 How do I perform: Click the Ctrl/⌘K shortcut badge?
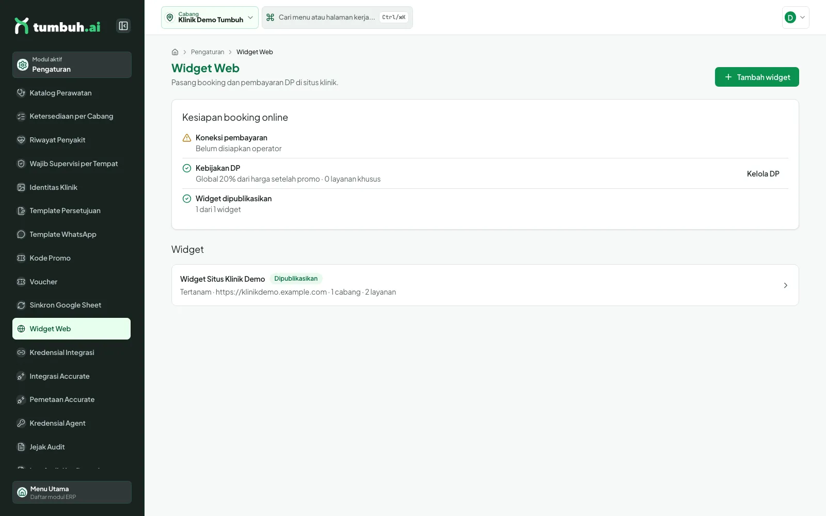point(394,18)
